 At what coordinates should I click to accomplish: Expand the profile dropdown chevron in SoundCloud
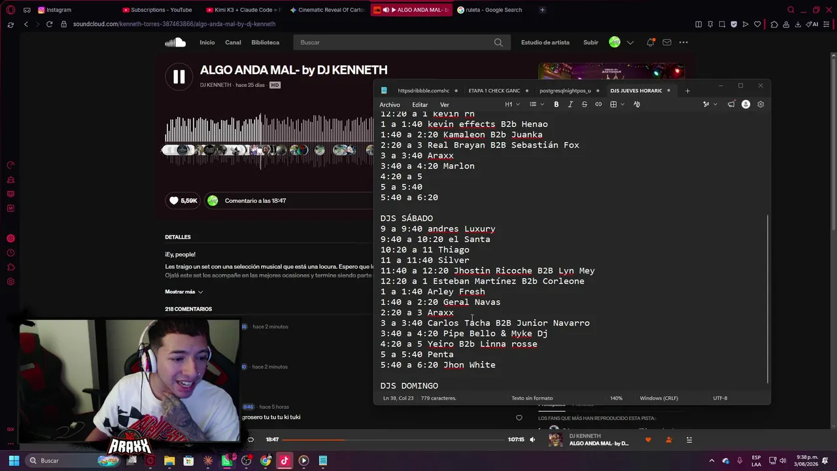[630, 43]
